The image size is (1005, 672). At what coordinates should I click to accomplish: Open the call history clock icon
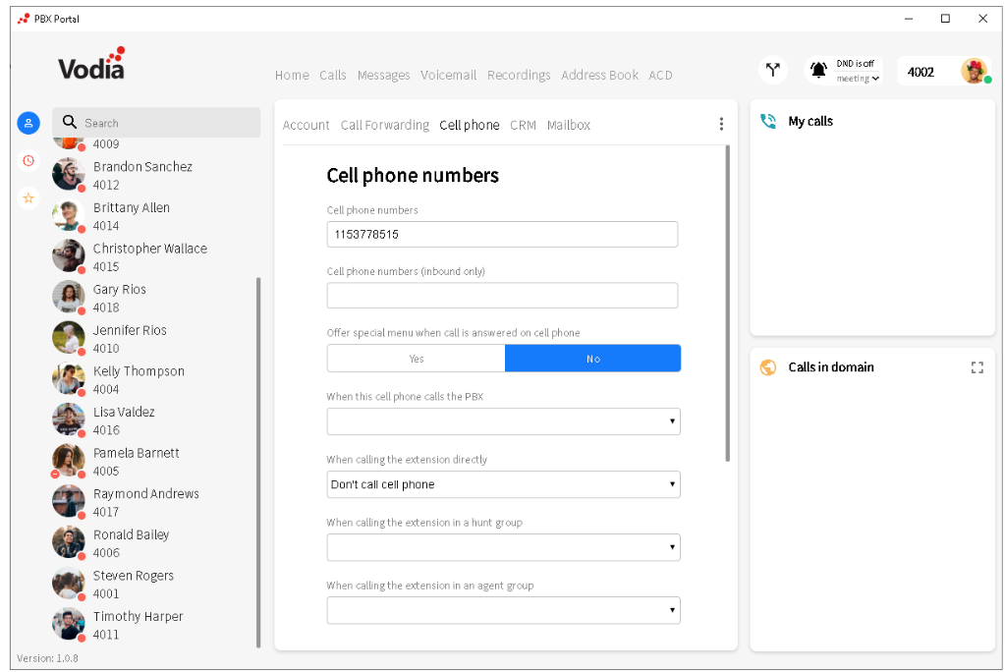(x=28, y=160)
